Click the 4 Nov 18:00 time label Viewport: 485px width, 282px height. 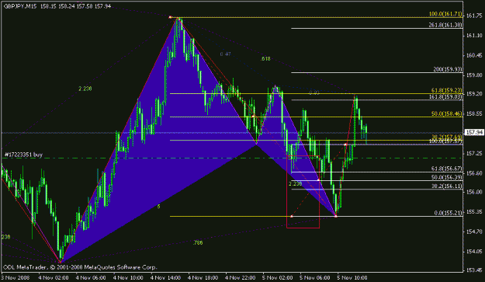pos(203,277)
